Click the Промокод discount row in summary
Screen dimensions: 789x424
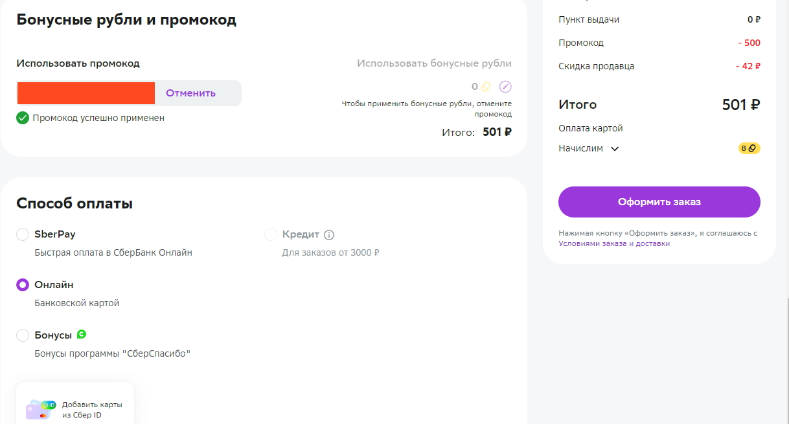[x=659, y=43]
